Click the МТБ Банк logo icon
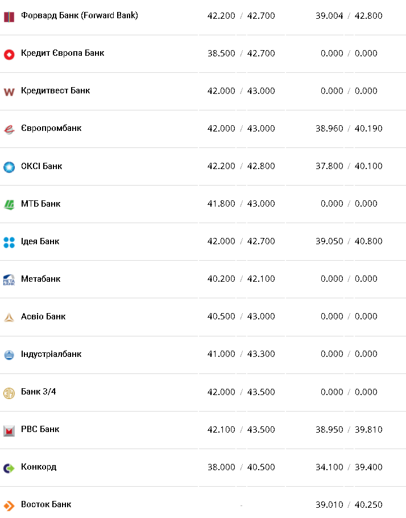406x518 pixels. pyautogui.click(x=9, y=204)
